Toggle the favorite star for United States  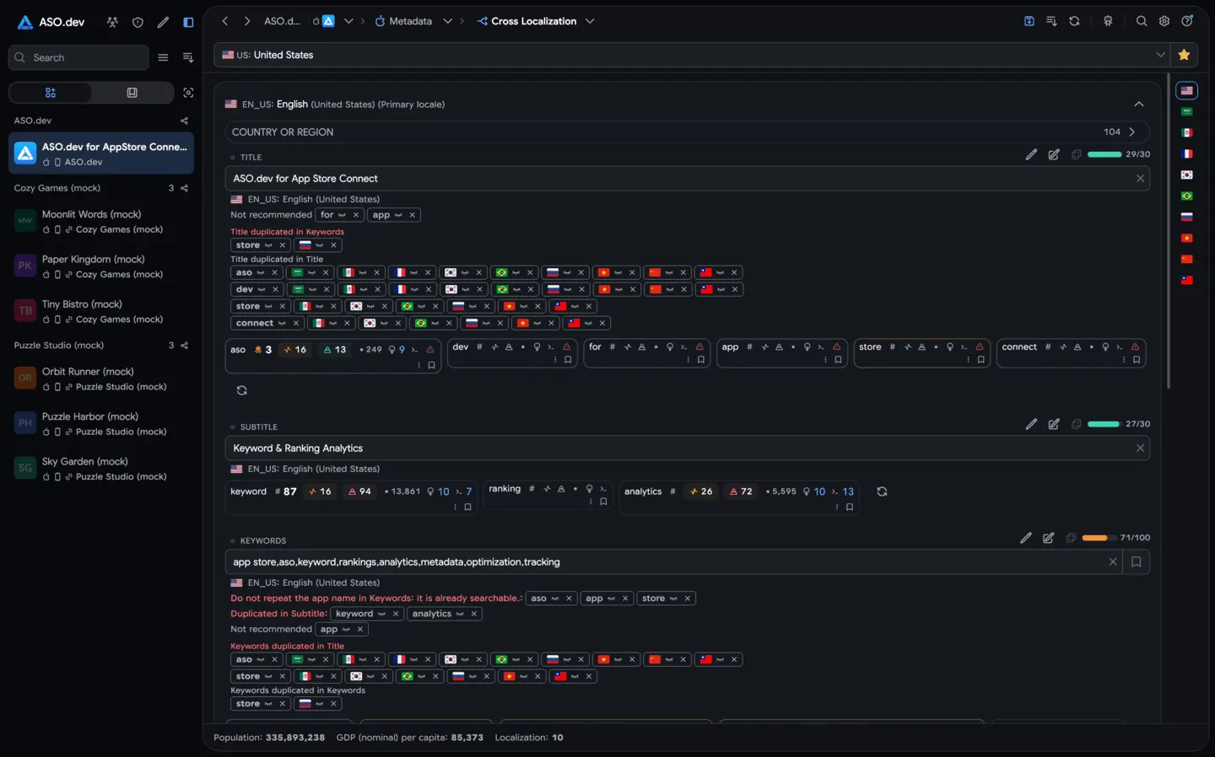(x=1184, y=55)
